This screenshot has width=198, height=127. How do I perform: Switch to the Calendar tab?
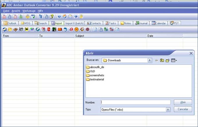click(x=159, y=23)
